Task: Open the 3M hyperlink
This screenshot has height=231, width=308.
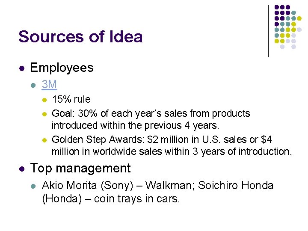Action: [49, 84]
